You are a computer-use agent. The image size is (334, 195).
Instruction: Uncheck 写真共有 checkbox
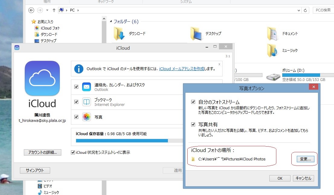click(x=193, y=124)
